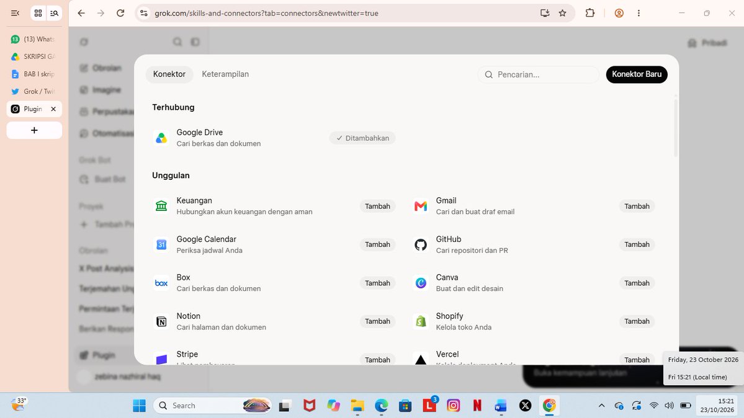Click Tambah next to Shopify
The width and height of the screenshot is (744, 418).
pyautogui.click(x=637, y=321)
